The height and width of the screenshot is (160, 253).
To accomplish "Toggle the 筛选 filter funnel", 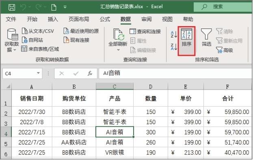I will pyautogui.click(x=206, y=37).
